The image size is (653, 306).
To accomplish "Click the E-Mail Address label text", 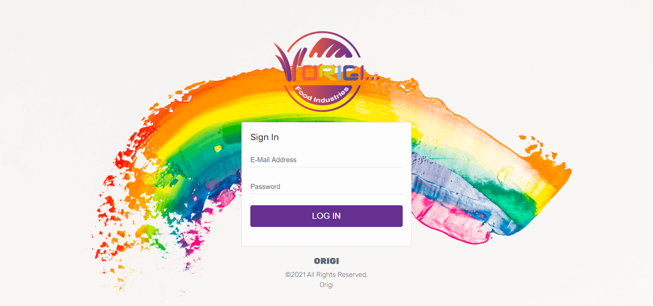I will coord(273,160).
